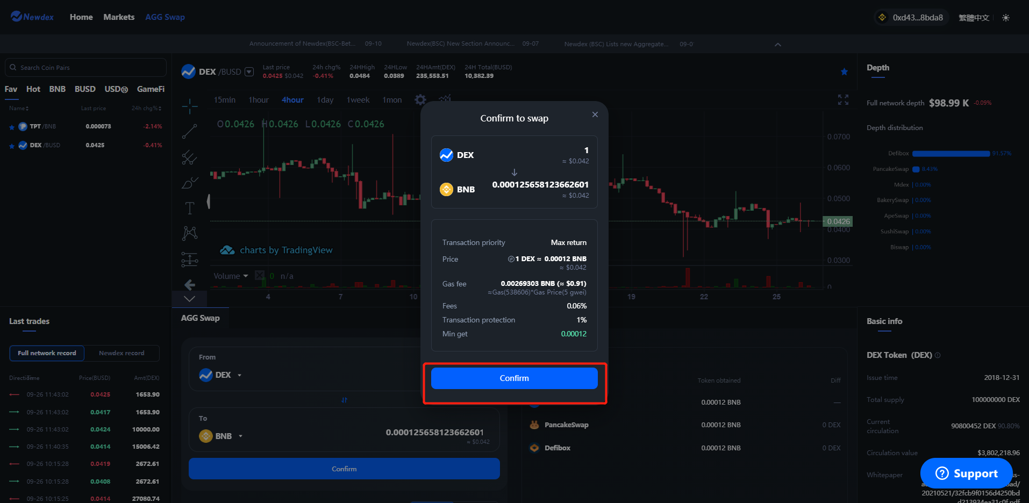
Task: Click the Confirm button under the AGG Swap form
Action: point(344,469)
